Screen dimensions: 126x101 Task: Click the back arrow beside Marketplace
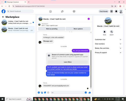click(3, 17)
